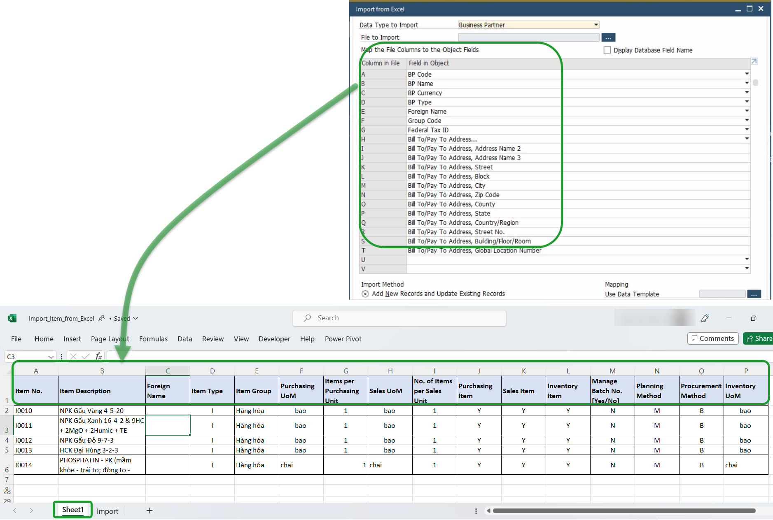Open the Foreign Name field dropdown

coord(747,111)
